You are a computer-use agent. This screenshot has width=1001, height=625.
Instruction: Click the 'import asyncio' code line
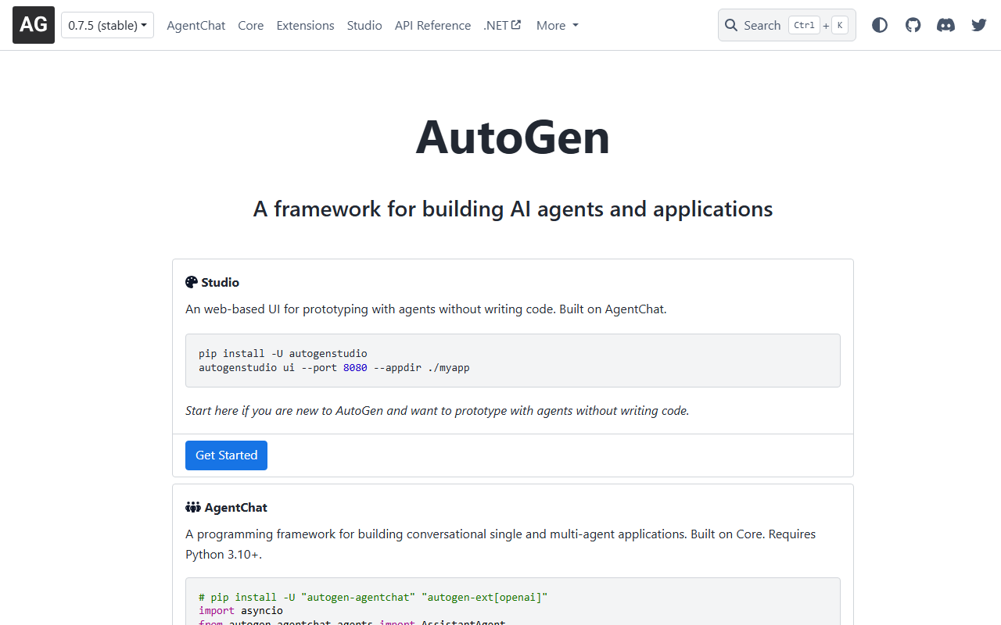click(241, 610)
